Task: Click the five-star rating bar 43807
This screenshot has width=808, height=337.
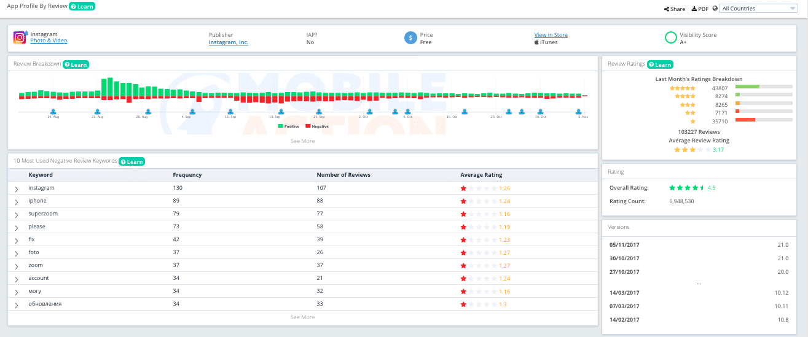Action: pyautogui.click(x=764, y=87)
